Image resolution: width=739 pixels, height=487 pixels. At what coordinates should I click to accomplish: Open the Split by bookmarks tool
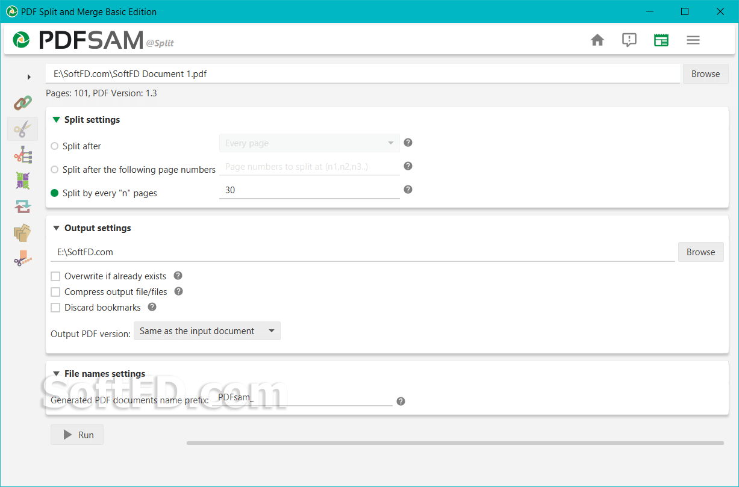point(22,155)
